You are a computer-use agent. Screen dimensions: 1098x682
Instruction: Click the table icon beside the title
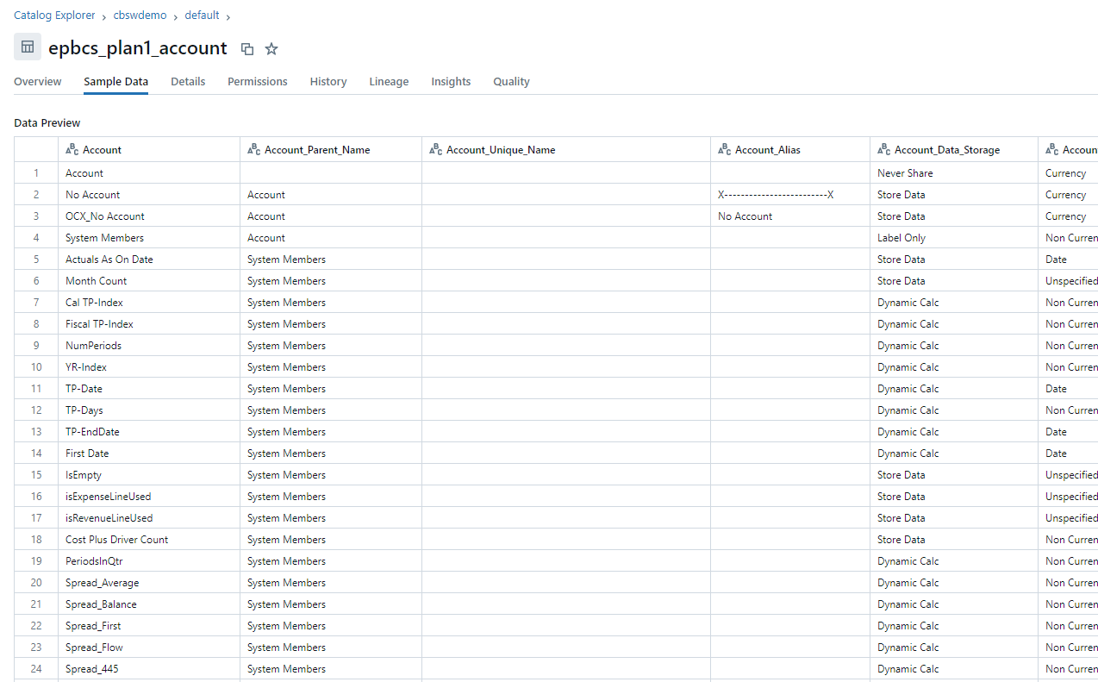[x=28, y=47]
